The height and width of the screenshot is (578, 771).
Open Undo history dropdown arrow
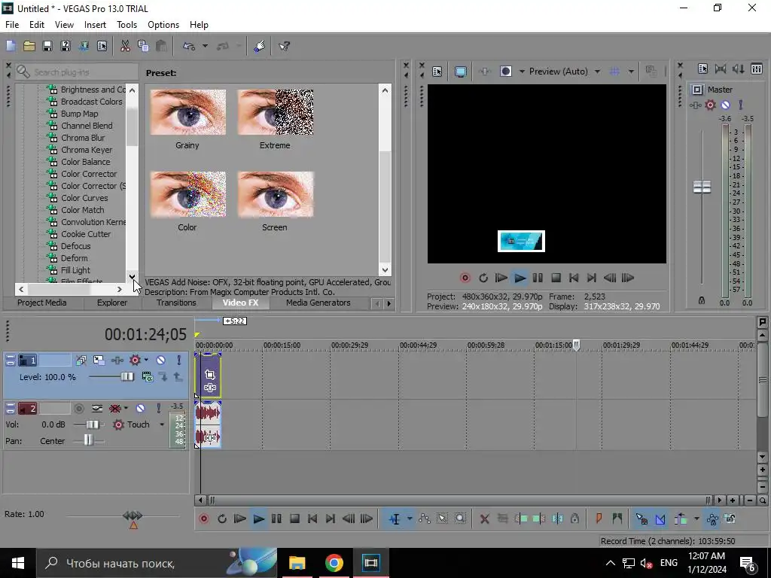click(205, 46)
